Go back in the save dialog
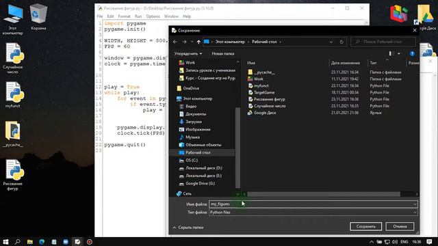 pos(175,42)
